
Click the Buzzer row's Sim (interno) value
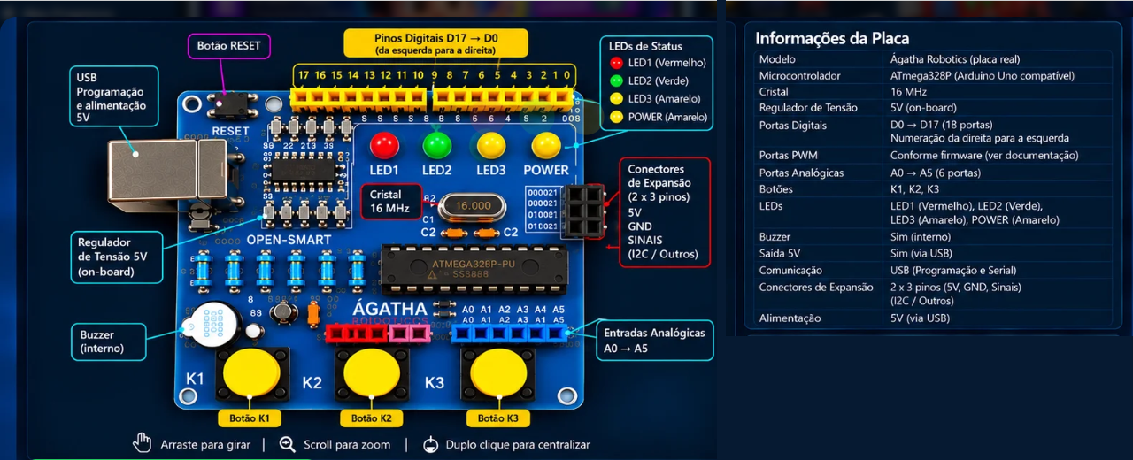click(x=921, y=237)
